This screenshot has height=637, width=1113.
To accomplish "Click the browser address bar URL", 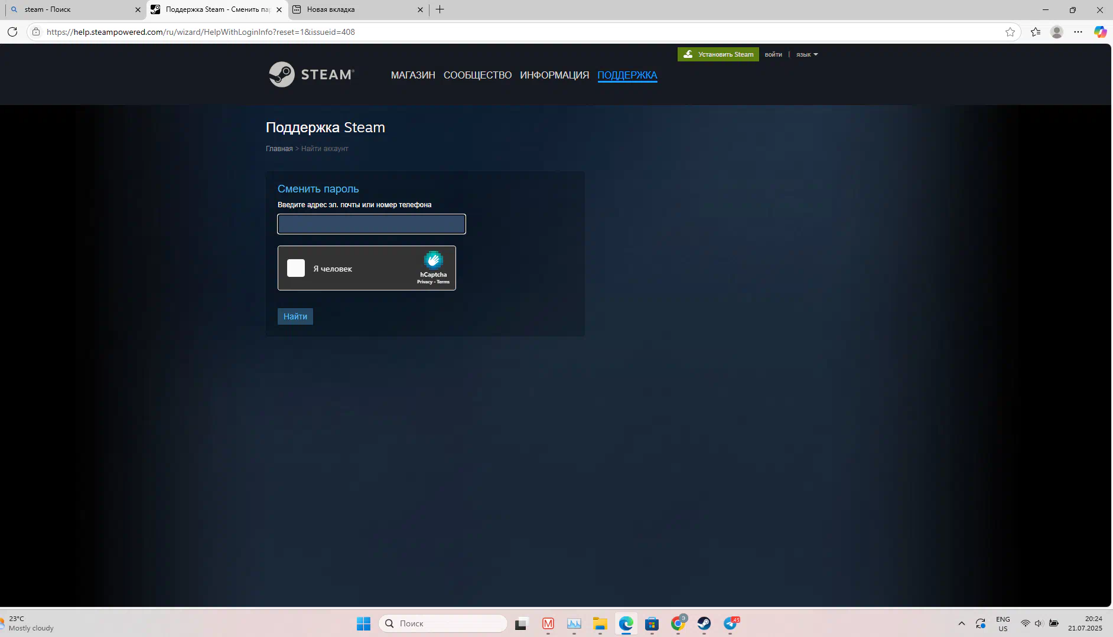I will click(x=201, y=32).
